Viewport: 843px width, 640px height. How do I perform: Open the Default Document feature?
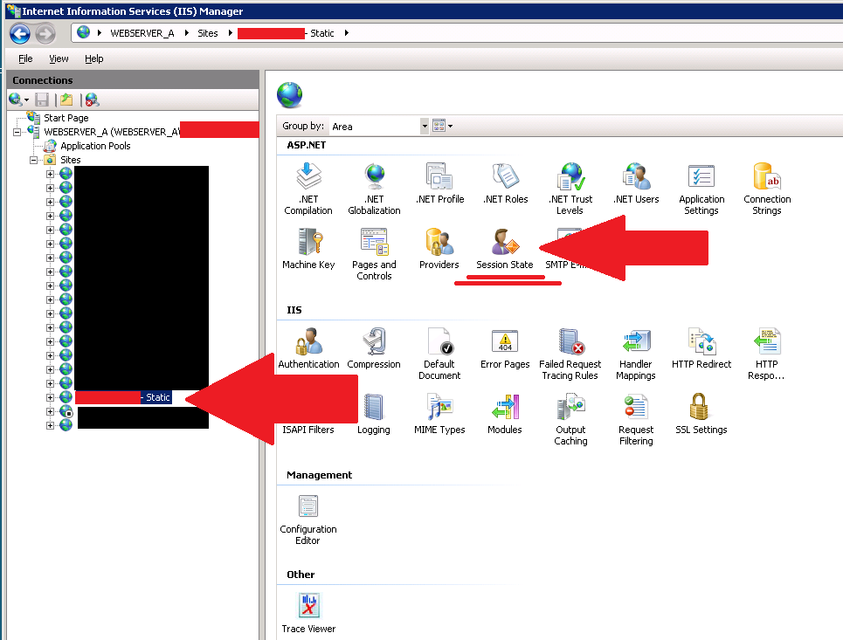coord(439,354)
